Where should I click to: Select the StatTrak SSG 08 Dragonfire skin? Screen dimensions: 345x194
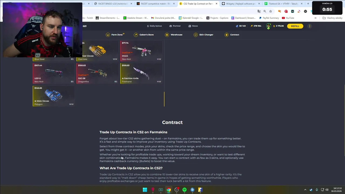(x=98, y=73)
